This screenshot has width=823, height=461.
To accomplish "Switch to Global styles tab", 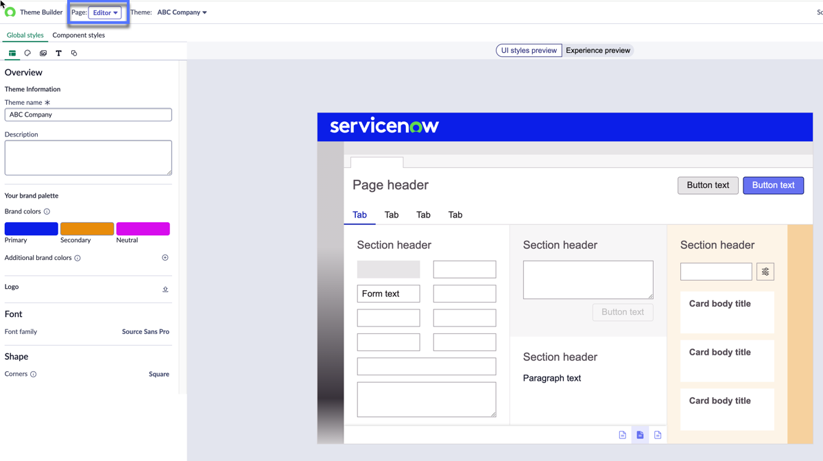I will [x=25, y=35].
